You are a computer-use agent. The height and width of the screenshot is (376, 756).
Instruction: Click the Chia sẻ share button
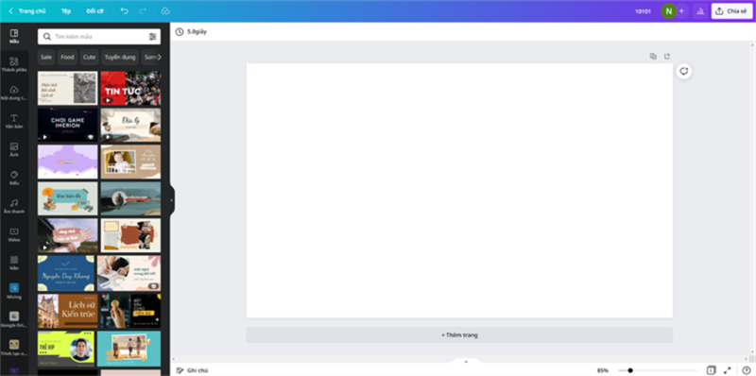731,11
